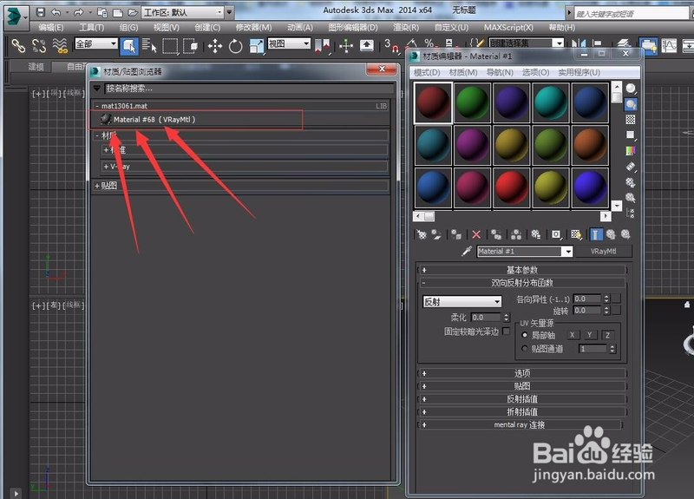This screenshot has width=694, height=499.
Task: Pick material with eyedropper icon
Action: (467, 251)
